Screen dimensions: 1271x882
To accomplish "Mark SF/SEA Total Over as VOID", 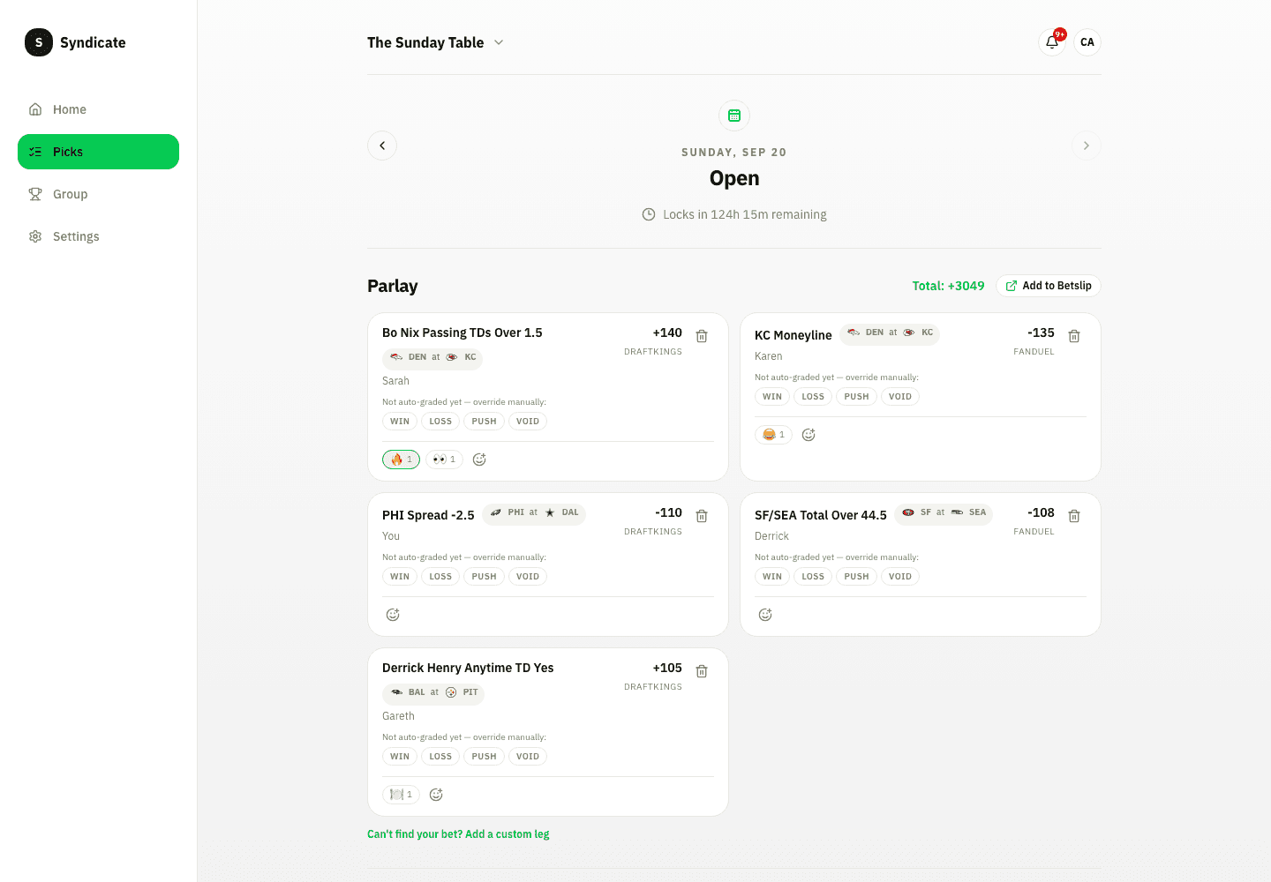I will tap(900, 577).
